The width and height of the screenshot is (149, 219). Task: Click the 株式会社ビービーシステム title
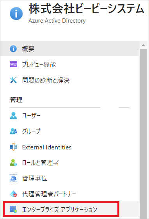coord(86,9)
